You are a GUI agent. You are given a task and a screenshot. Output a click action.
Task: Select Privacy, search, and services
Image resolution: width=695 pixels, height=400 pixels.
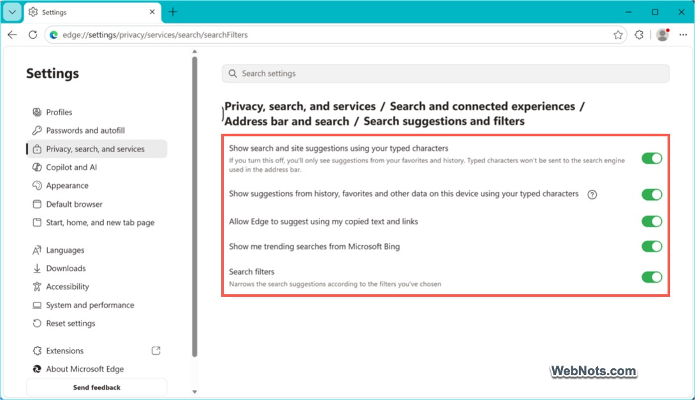97,149
